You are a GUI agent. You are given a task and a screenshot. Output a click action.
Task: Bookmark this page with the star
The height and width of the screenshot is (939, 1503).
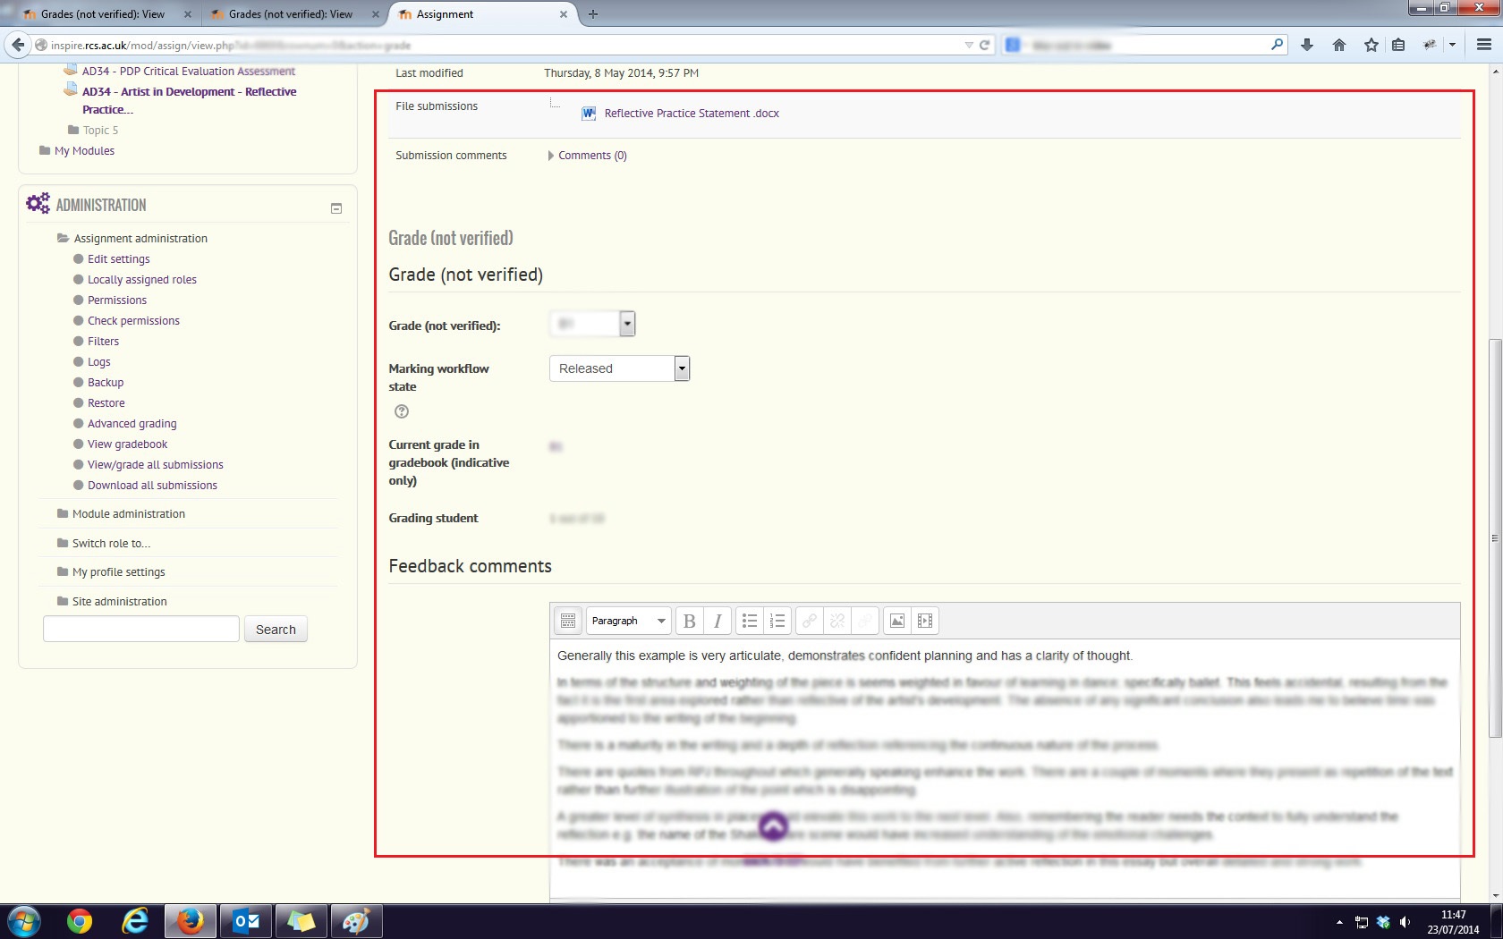1371,45
